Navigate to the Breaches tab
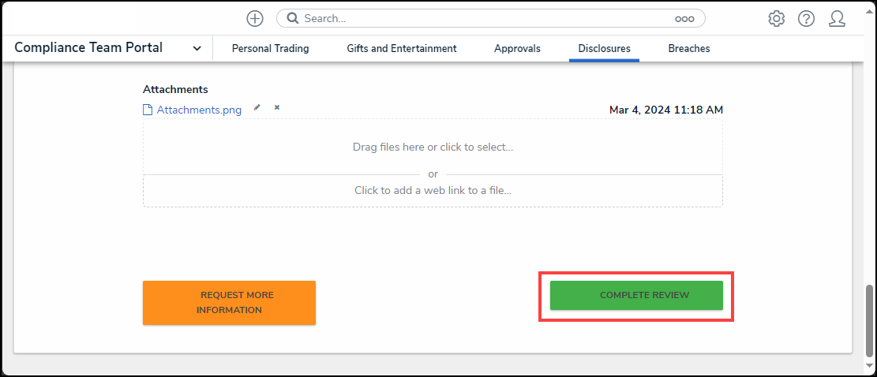The image size is (877, 377). tap(688, 48)
